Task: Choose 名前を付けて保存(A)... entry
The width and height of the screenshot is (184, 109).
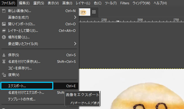Action: coord(39,62)
